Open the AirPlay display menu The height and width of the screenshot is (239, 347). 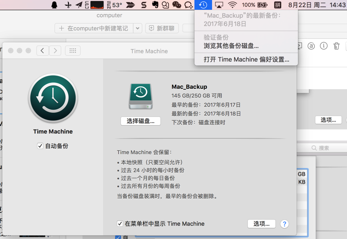[219, 5]
